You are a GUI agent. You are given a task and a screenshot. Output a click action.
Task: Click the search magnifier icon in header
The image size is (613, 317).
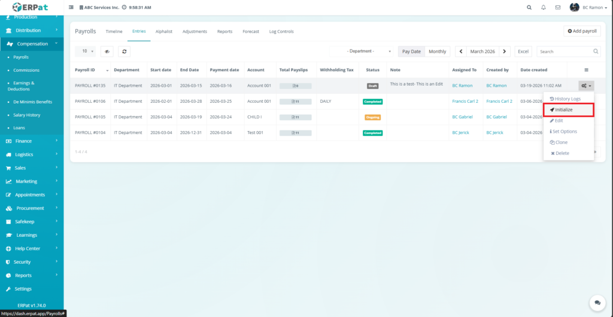pos(529,7)
